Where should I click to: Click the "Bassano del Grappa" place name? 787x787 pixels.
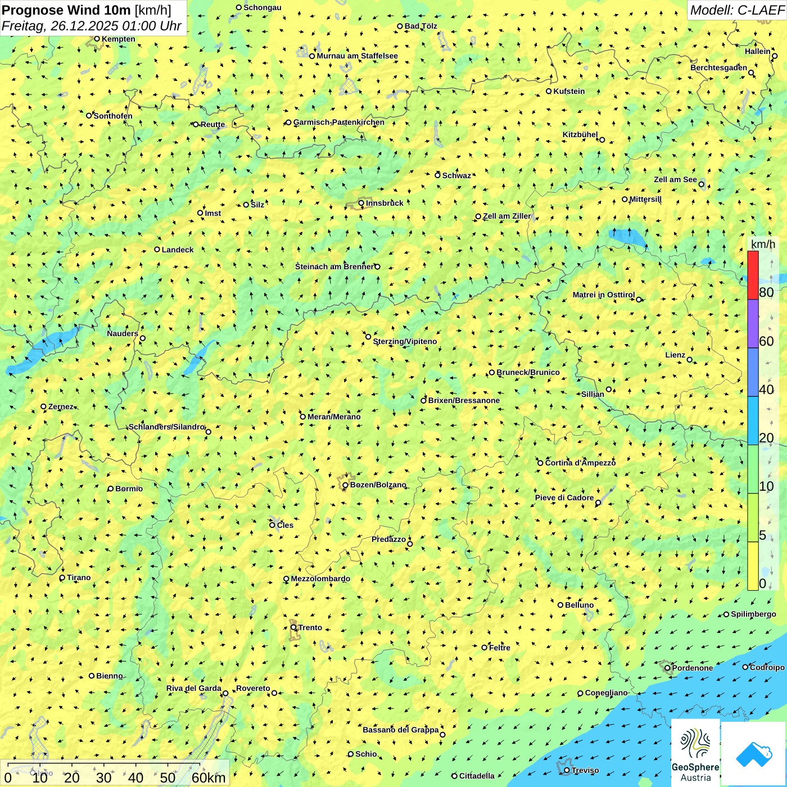coord(401,730)
